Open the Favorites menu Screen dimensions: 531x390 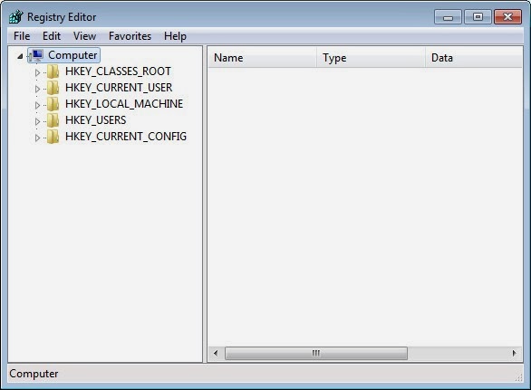pos(130,36)
